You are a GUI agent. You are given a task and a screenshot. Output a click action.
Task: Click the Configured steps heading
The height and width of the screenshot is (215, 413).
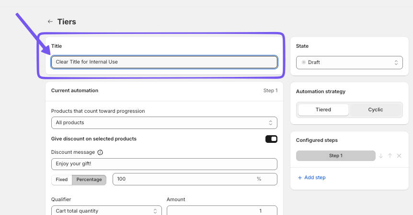coord(317,140)
